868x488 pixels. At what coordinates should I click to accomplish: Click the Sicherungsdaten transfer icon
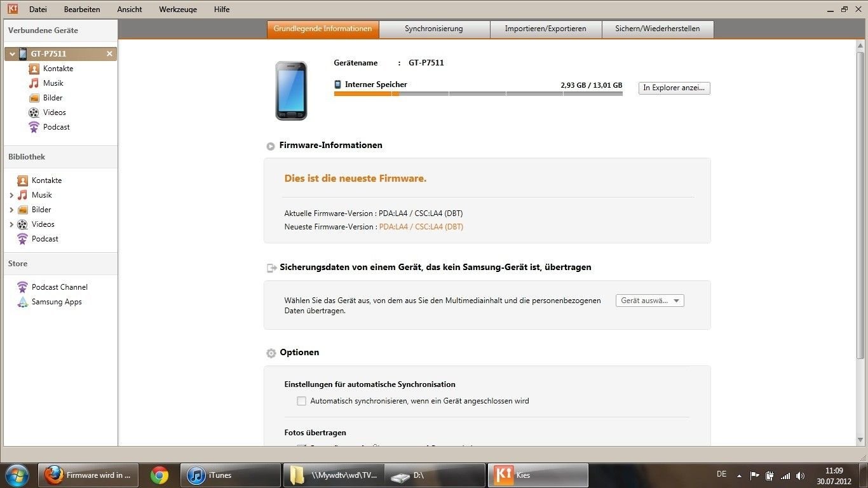click(271, 268)
